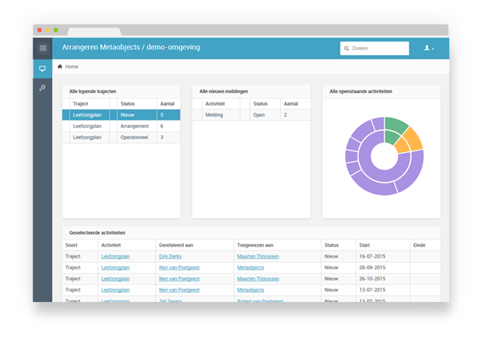Viewport: 487px width, 349px height.
Task: Click the Activiteit header in meldingen
Action: click(215, 104)
